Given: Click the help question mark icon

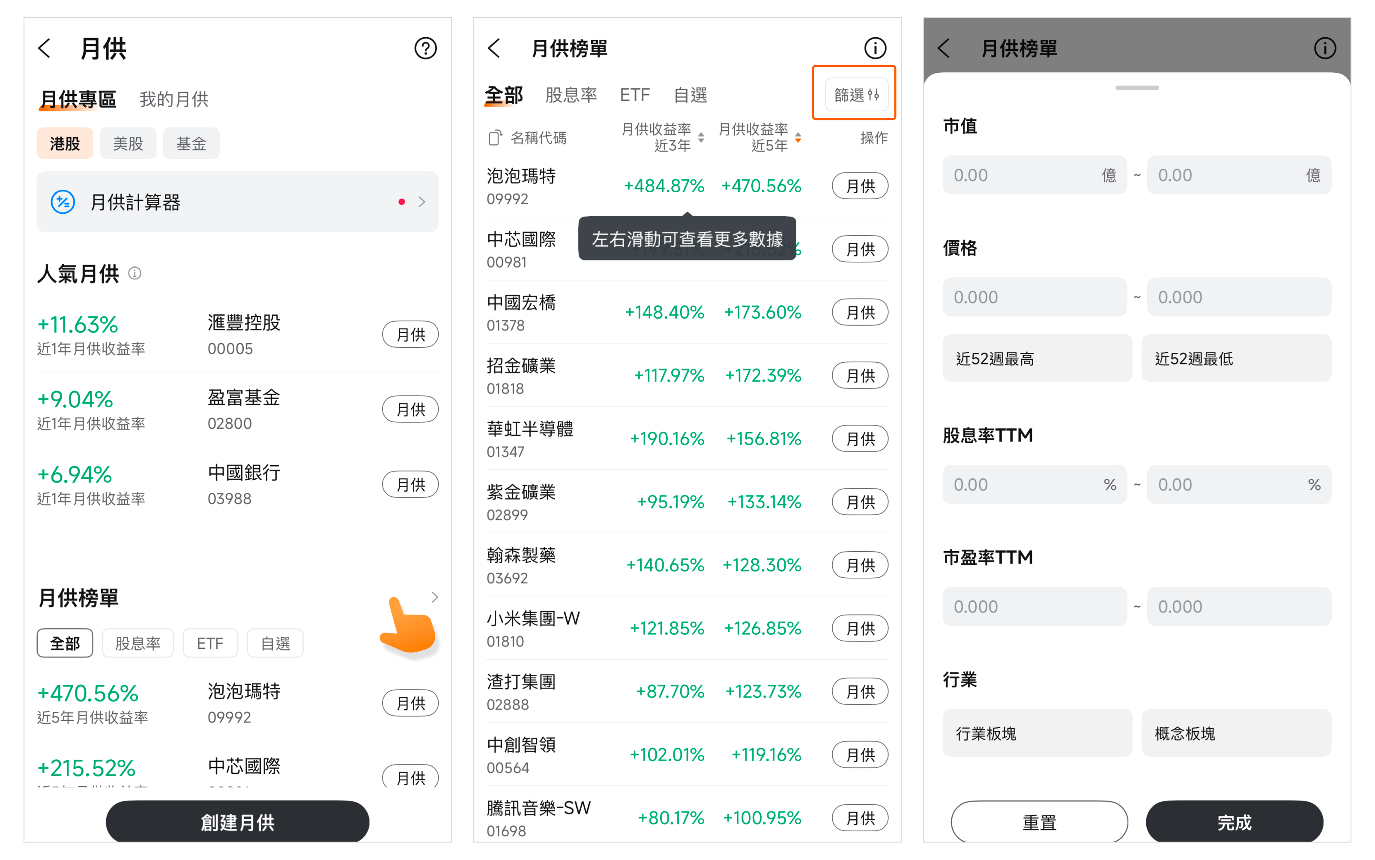Looking at the screenshot, I should 425,48.
